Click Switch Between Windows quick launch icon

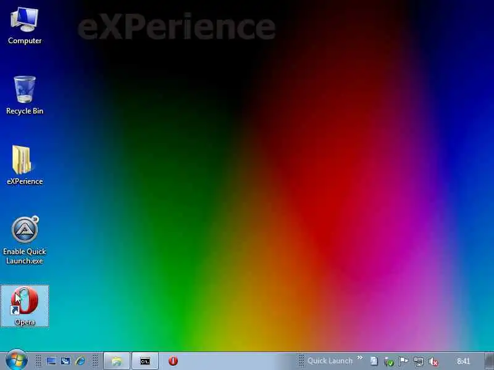click(x=65, y=361)
